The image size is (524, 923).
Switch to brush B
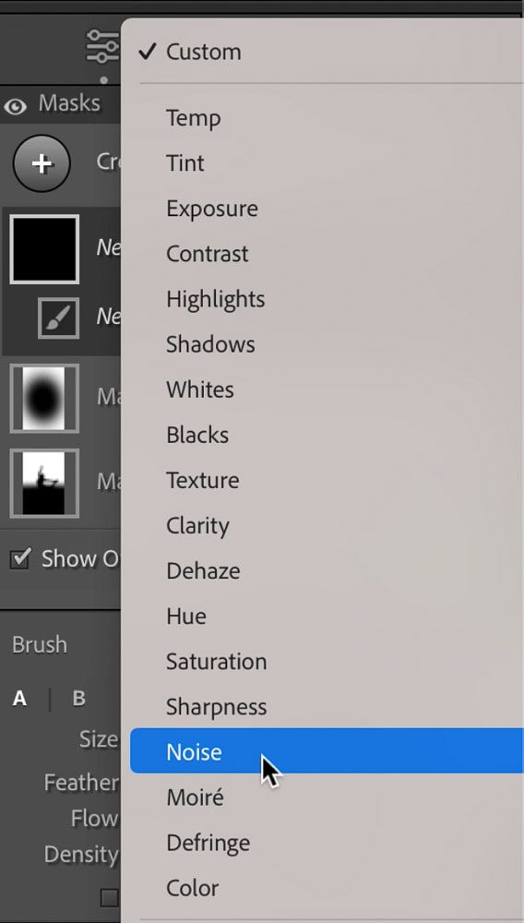point(78,698)
